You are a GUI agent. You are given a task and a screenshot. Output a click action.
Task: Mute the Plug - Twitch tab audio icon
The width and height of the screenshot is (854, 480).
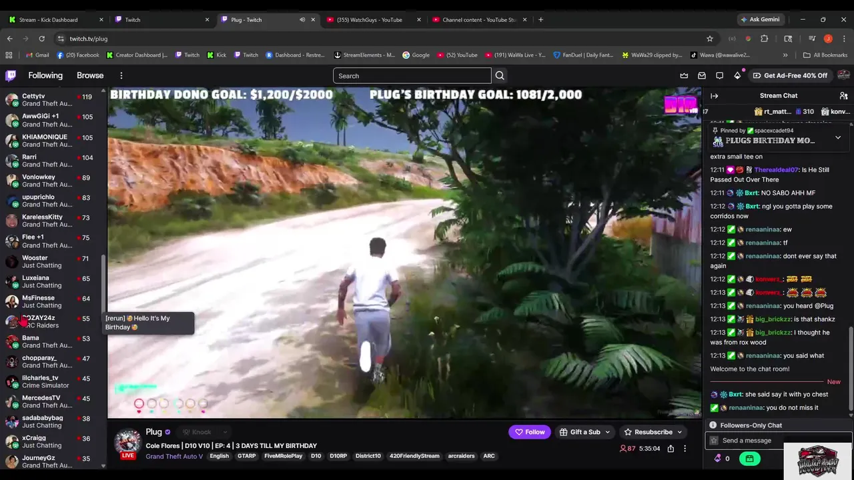pos(302,20)
